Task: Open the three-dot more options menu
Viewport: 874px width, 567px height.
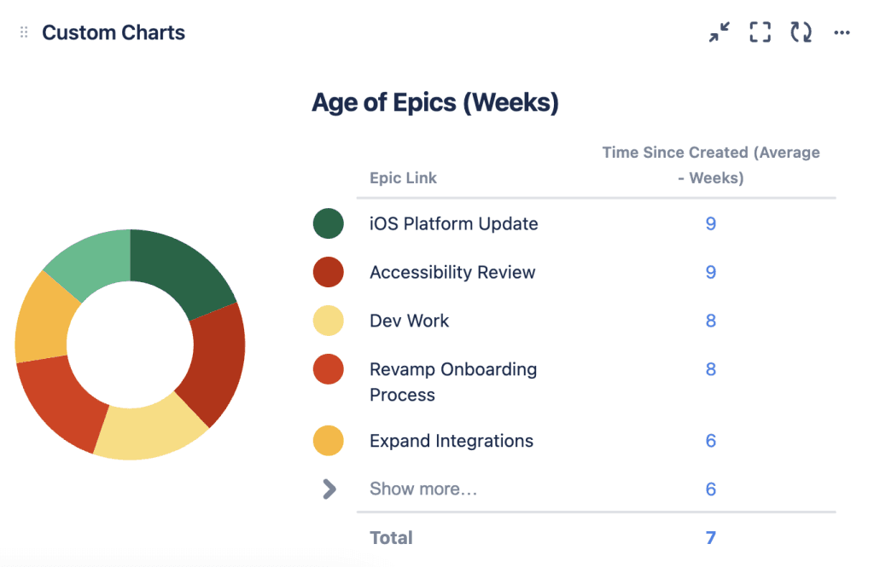Action: point(842,33)
